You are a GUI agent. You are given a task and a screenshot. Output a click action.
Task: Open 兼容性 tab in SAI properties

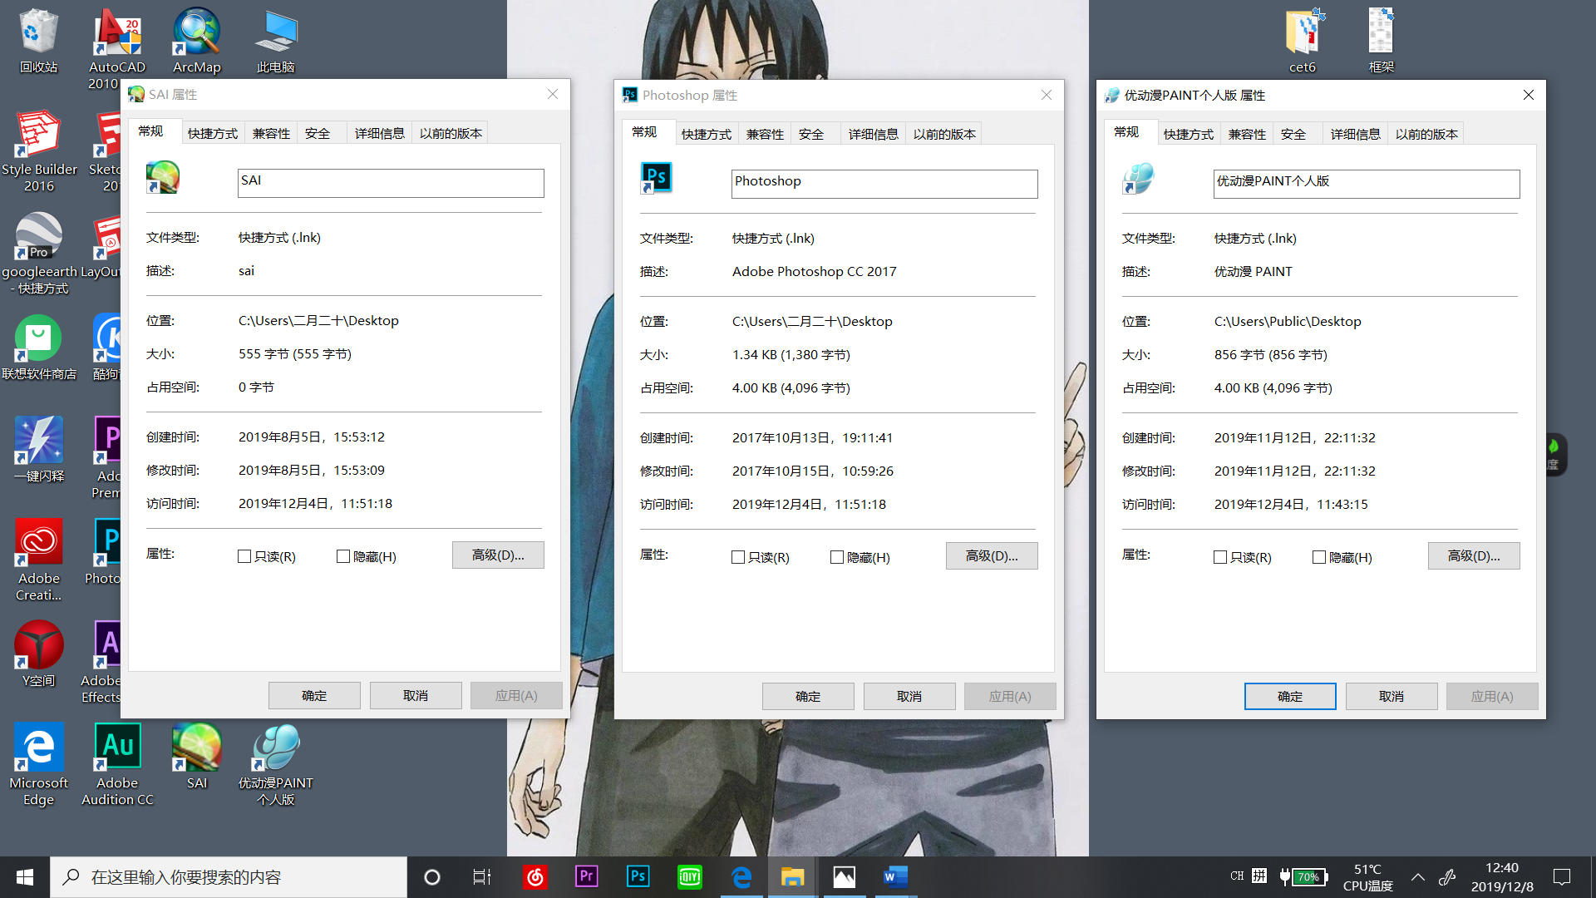(271, 133)
